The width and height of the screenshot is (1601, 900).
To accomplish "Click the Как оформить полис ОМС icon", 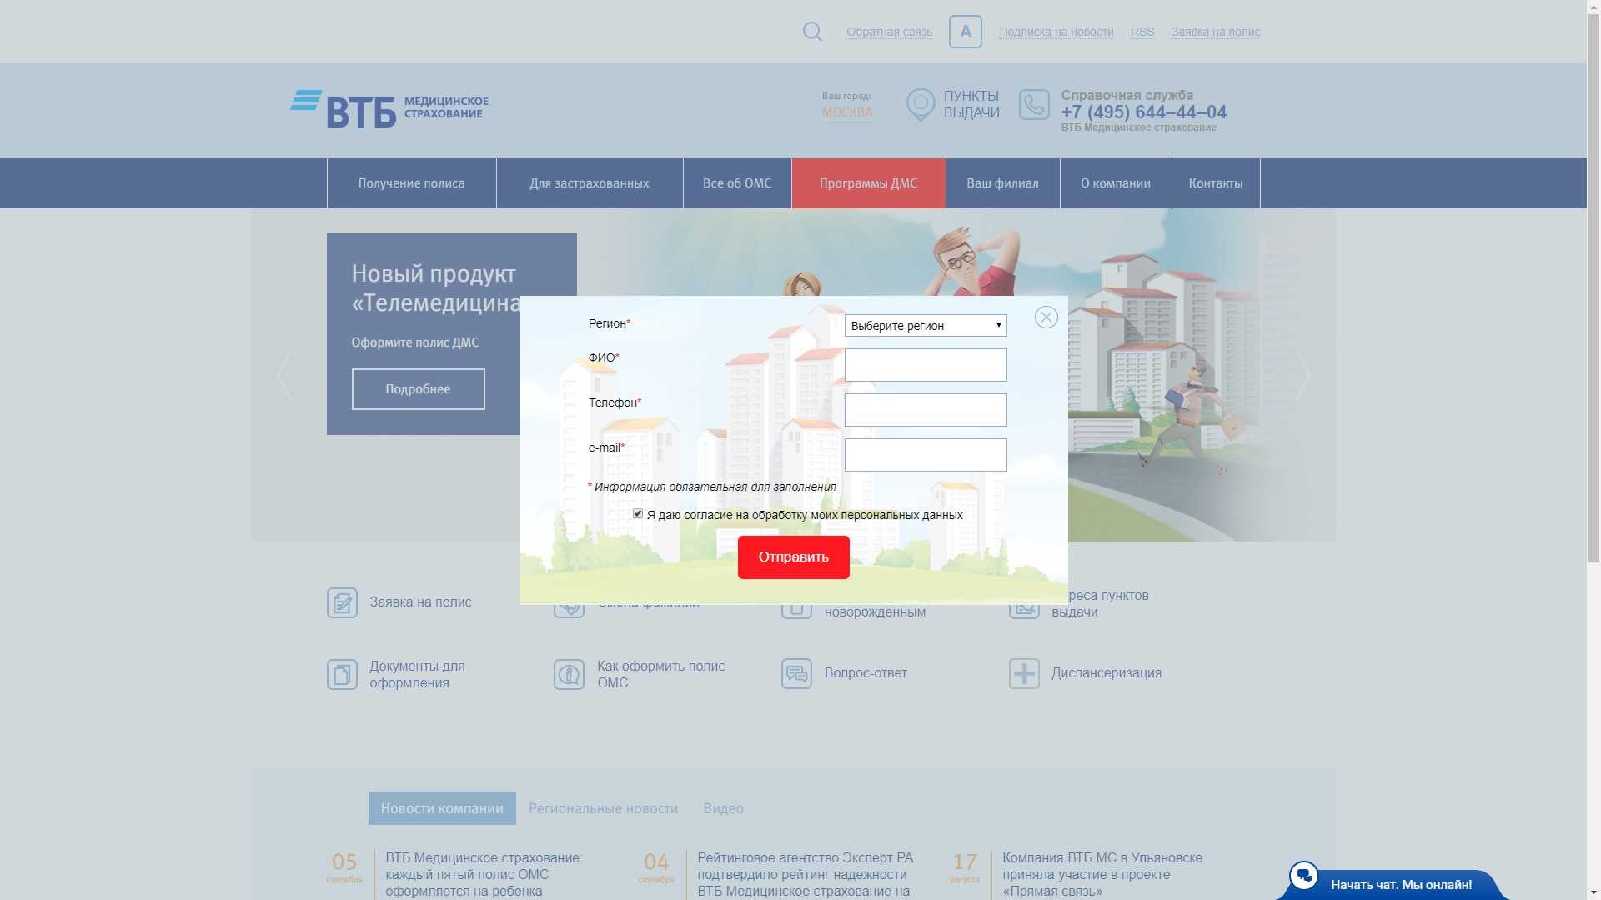I will (x=569, y=674).
